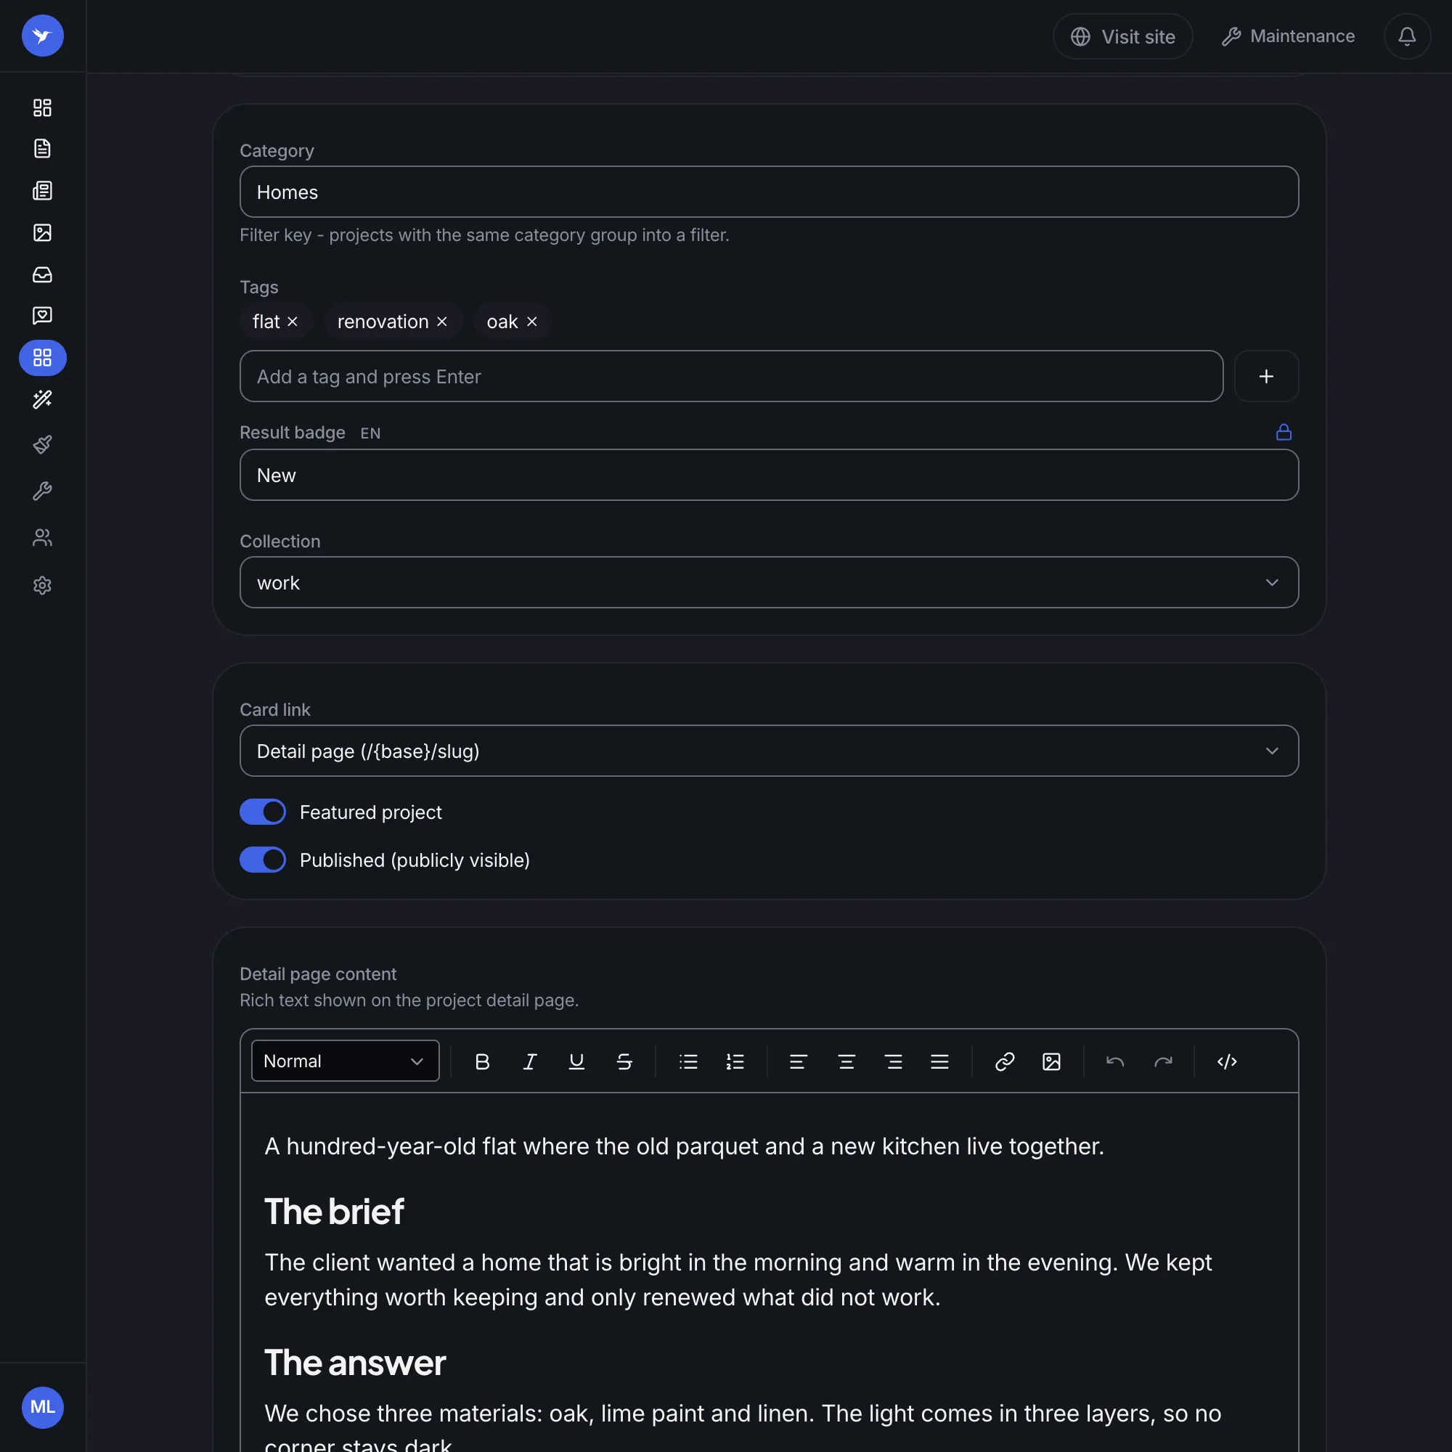Apply italic formatting in editor
This screenshot has height=1452, width=1452.
click(530, 1061)
